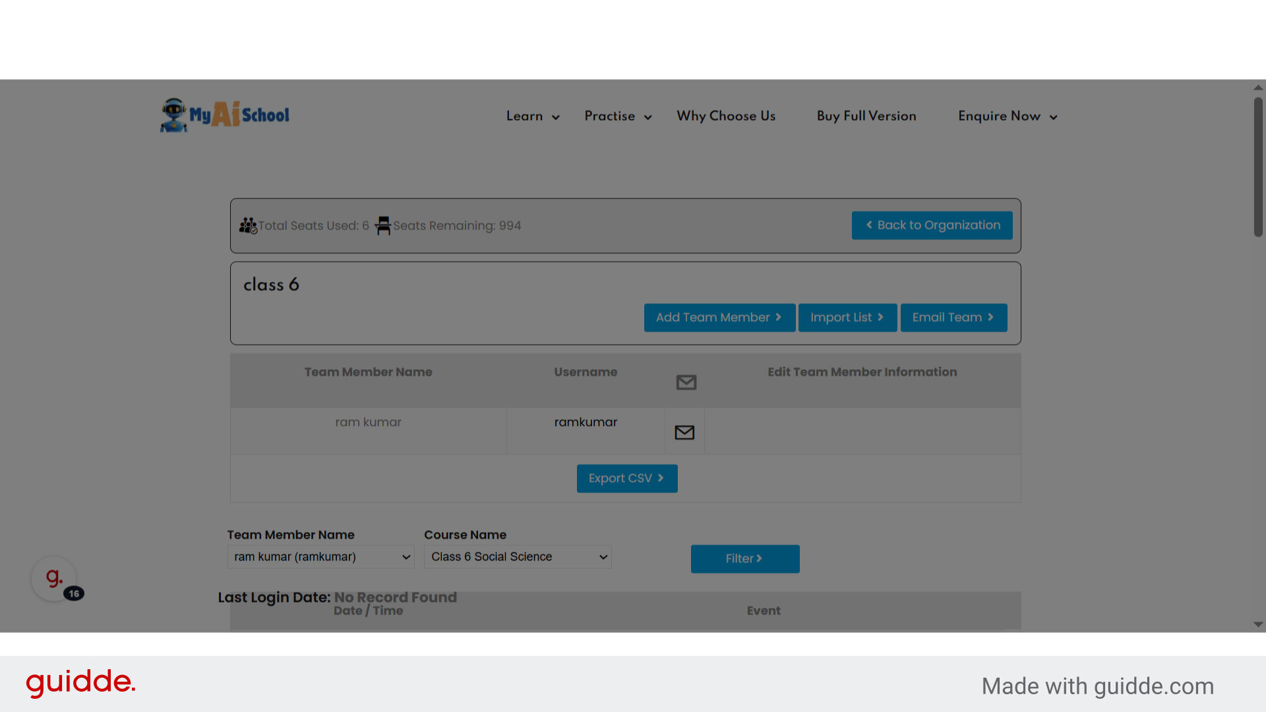Click the email icon in ramkumar row
This screenshot has height=712, width=1266.
[x=684, y=432]
